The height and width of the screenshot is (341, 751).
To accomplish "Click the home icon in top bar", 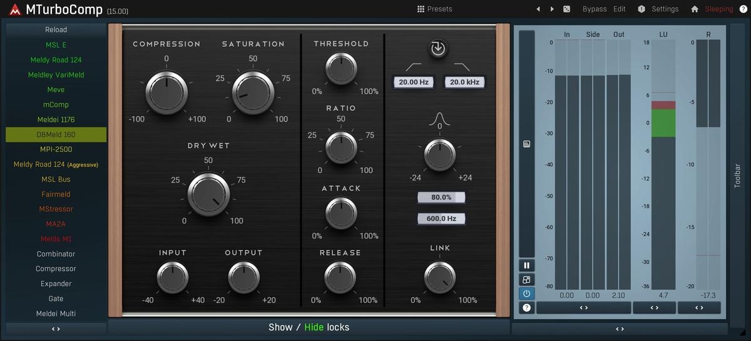I will pyautogui.click(x=695, y=9).
